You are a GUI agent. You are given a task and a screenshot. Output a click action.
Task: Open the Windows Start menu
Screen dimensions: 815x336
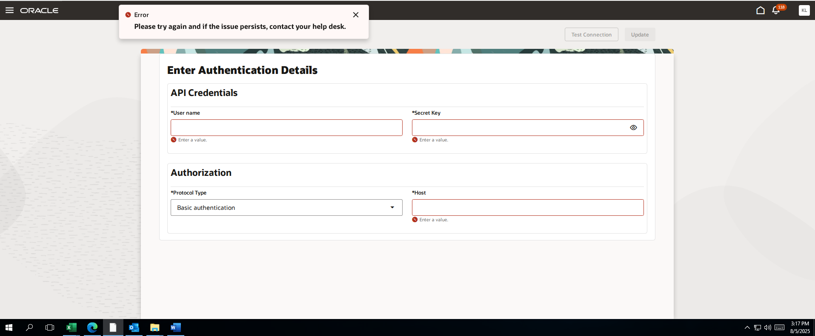tap(9, 328)
